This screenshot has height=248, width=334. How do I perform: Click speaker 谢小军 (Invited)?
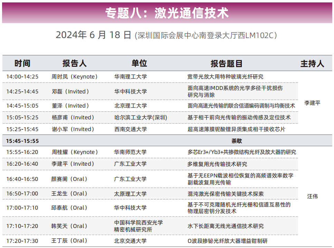[x=73, y=129]
